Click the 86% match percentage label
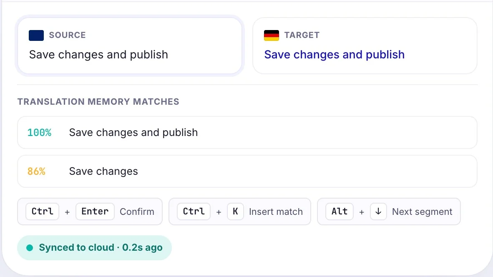Image resolution: width=493 pixels, height=277 pixels. (x=36, y=171)
